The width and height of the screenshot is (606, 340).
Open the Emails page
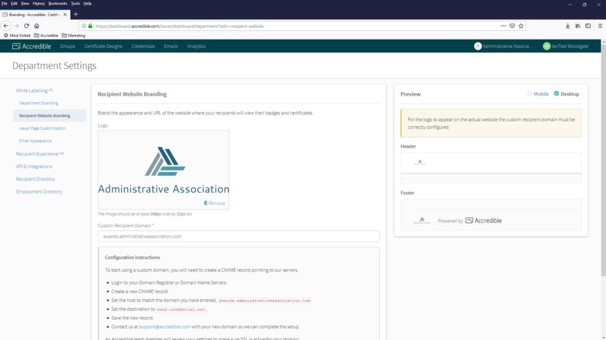(x=171, y=46)
